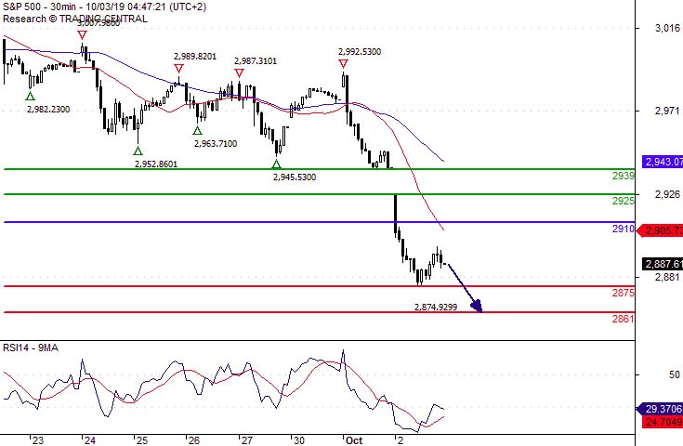
Task: Click green up-triangle marker above 2,945.5300
Action: coord(276,164)
